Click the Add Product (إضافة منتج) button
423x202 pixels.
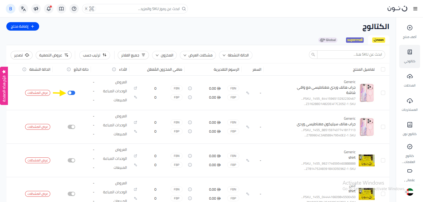click(x=23, y=26)
